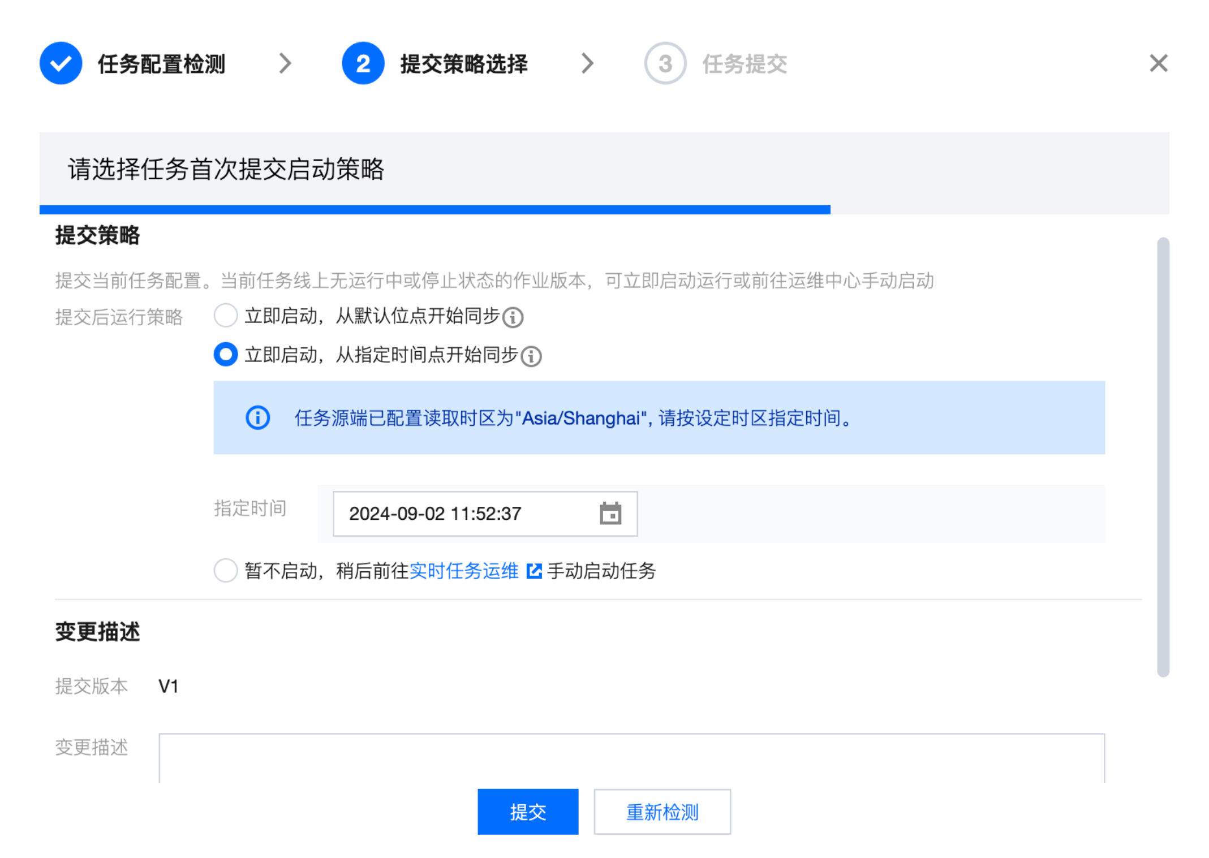Click chevron arrow after 任务配置检测 step

[285, 63]
